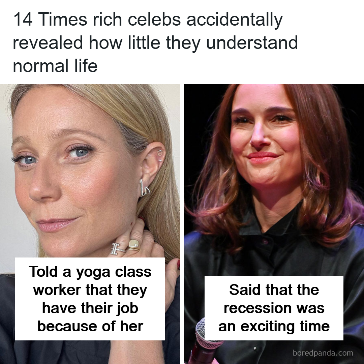Screen dimensions: 364x364
Task: Click the words "normal life" in the headline
Action: (55, 65)
